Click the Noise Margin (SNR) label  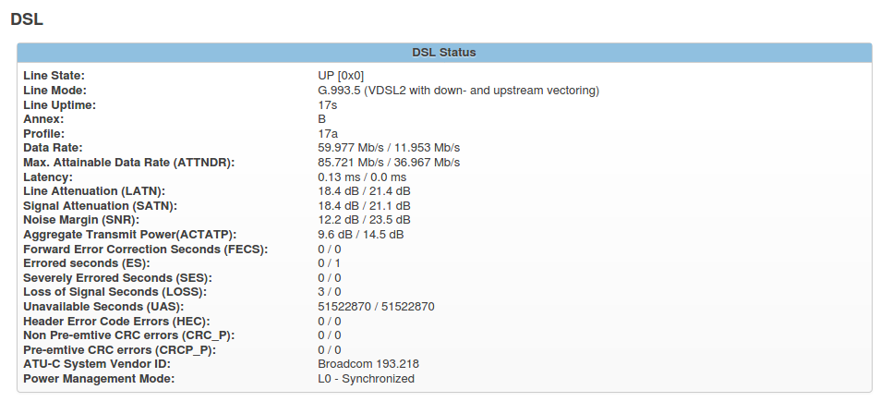point(80,220)
